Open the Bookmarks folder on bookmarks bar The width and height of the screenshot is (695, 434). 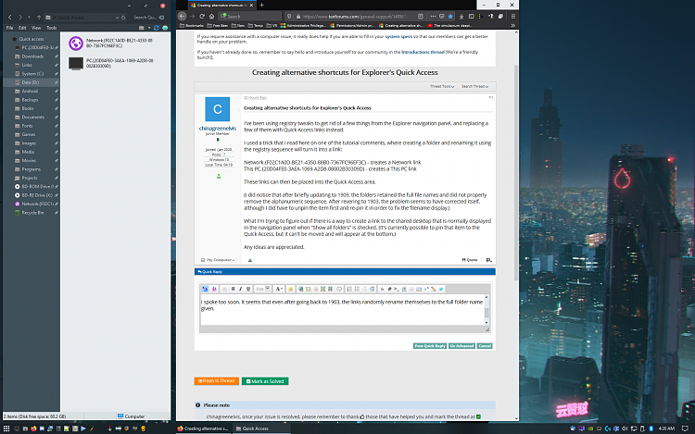pyautogui.click(x=191, y=26)
